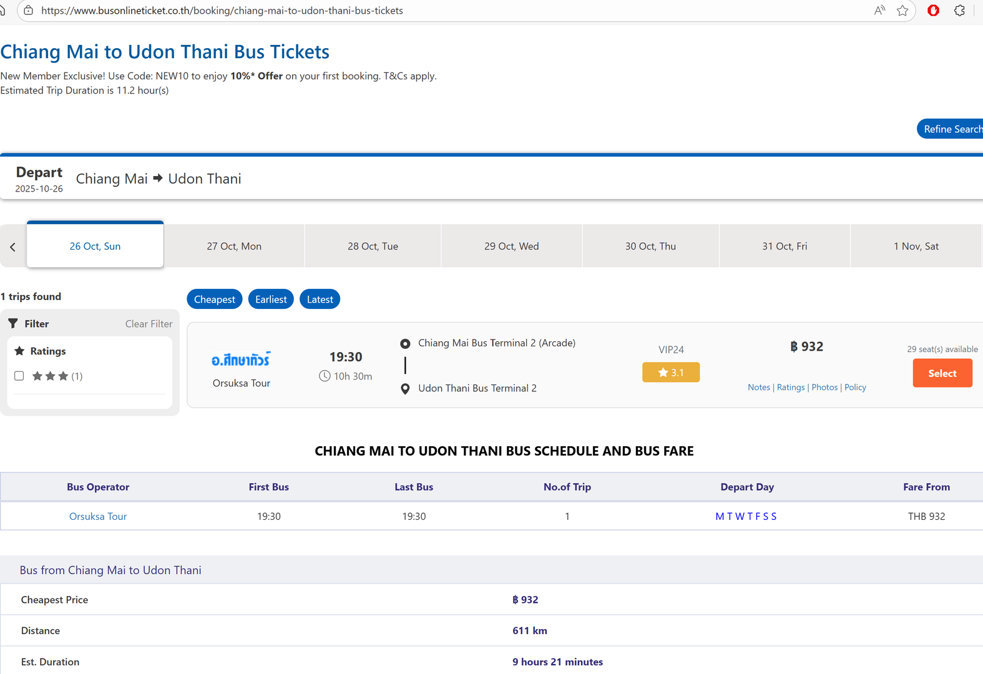
Task: Click the filter funnel icon
Action: click(13, 323)
